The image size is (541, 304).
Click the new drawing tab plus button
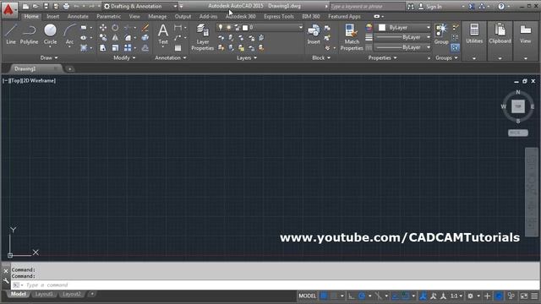point(69,69)
